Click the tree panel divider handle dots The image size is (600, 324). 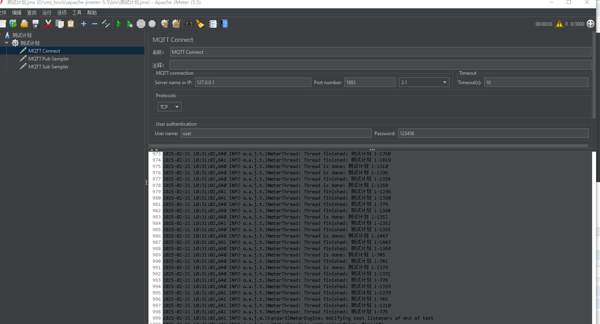(x=147, y=182)
